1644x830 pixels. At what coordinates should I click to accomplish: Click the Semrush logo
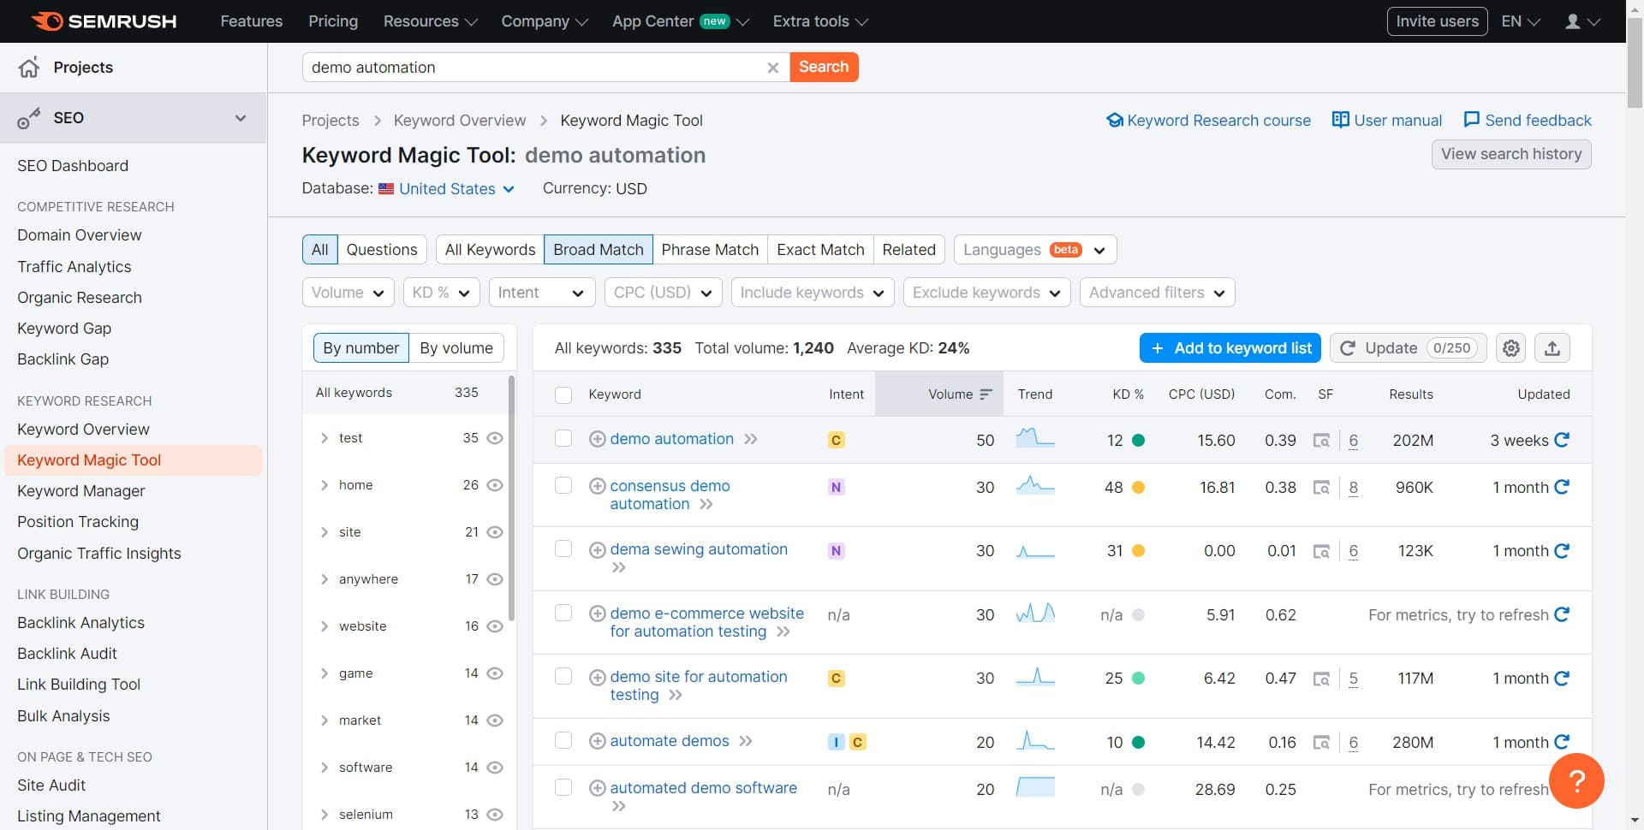(x=102, y=21)
